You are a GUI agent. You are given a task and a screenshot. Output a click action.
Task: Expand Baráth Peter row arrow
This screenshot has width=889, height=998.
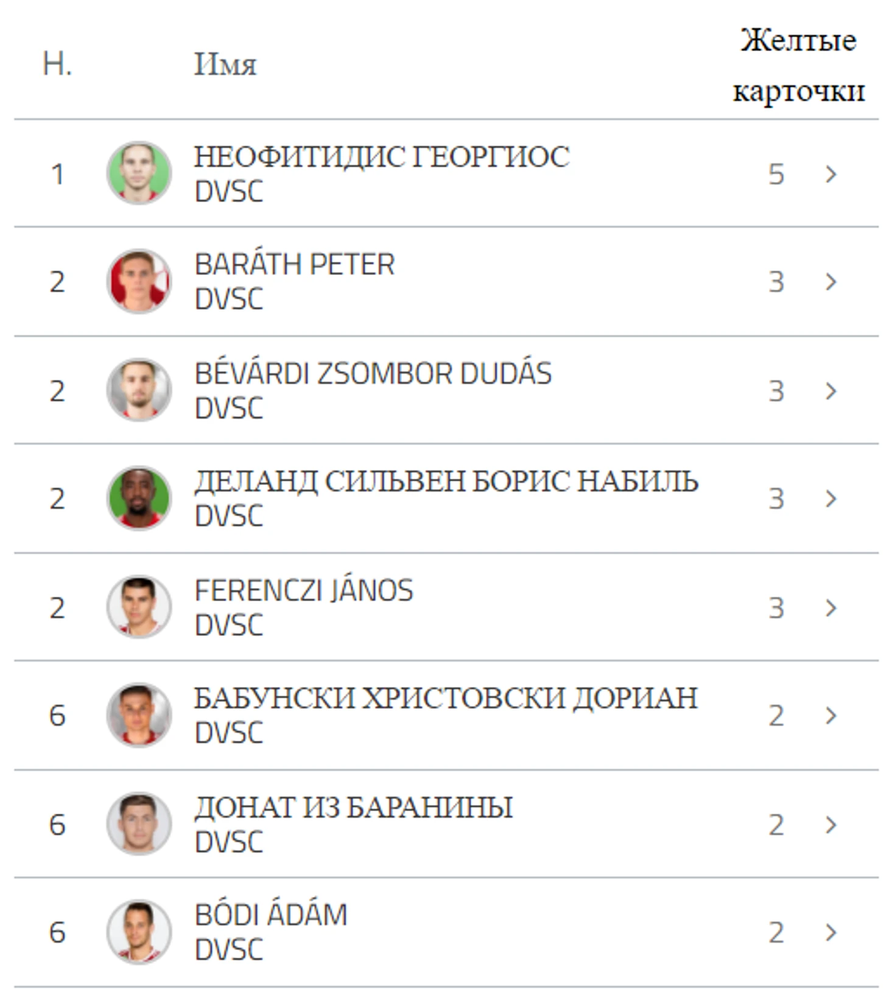click(x=831, y=282)
